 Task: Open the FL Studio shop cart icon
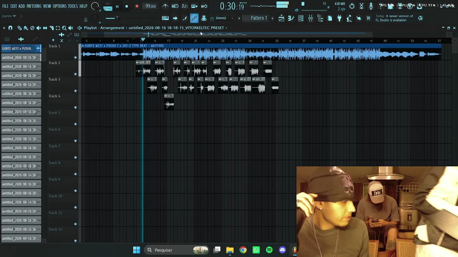tap(368, 18)
